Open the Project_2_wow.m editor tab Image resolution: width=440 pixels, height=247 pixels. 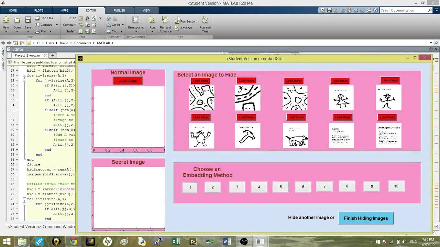pyautogui.click(x=27, y=55)
